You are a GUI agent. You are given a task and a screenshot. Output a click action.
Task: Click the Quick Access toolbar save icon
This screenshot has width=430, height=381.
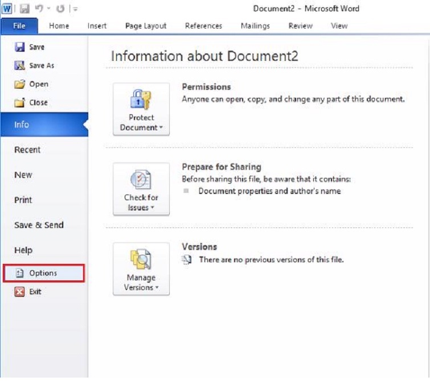(x=24, y=9)
